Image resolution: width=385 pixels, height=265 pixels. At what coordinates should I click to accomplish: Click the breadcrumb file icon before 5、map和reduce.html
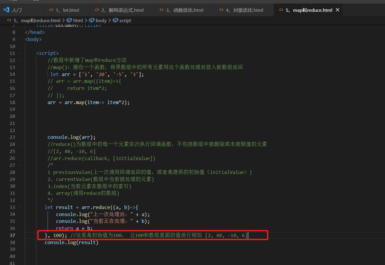[9, 20]
